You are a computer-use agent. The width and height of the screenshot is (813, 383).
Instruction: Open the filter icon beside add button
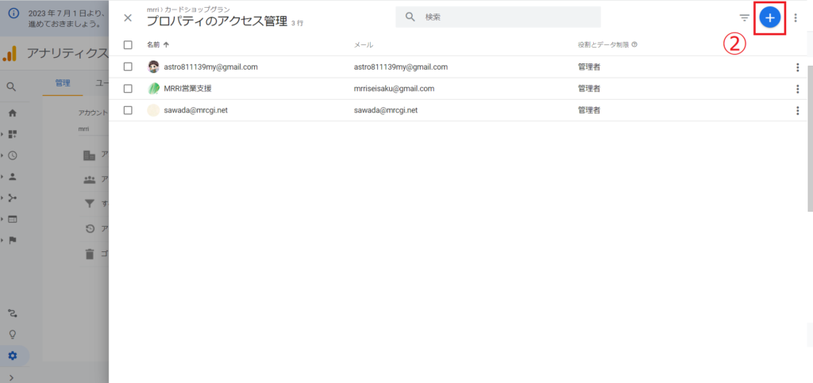point(744,17)
